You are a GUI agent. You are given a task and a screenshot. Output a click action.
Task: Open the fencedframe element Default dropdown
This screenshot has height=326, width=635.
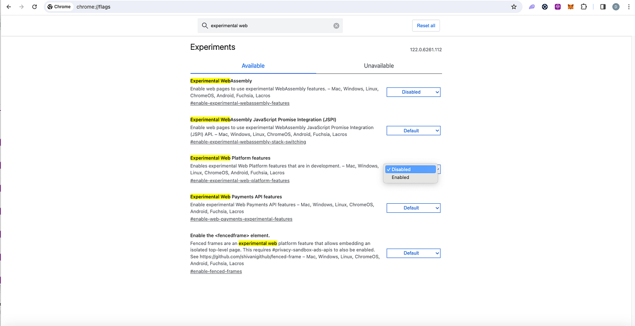(413, 253)
